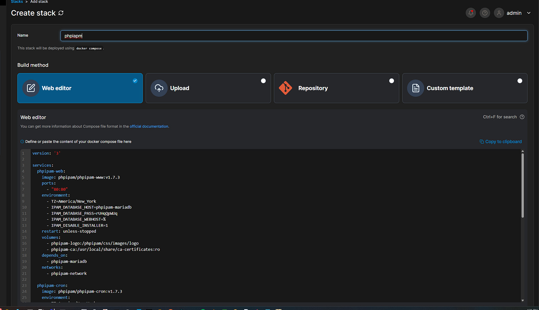The image size is (539, 310).
Task: Click the Build method heading
Action: [33, 65]
